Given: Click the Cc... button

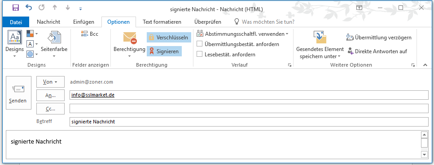Looking at the screenshot, I should [x=50, y=109].
